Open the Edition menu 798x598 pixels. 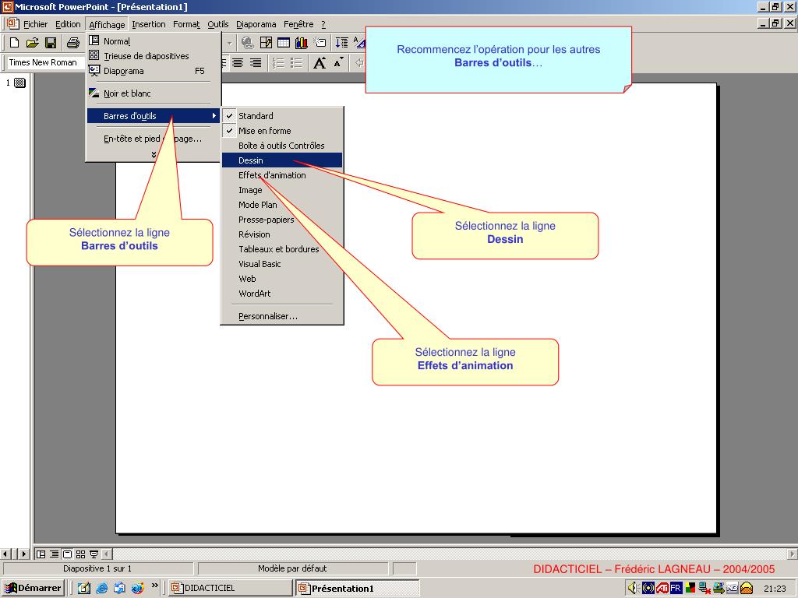(68, 24)
